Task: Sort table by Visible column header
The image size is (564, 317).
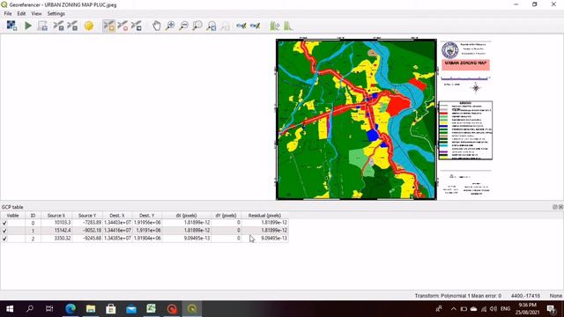Action: pos(13,215)
